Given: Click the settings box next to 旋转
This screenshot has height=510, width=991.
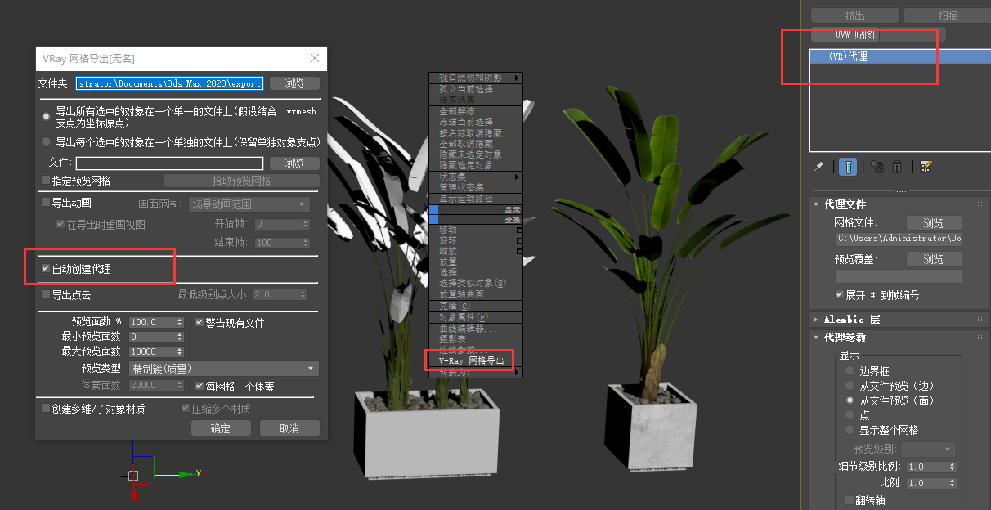Looking at the screenshot, I should 518,241.
